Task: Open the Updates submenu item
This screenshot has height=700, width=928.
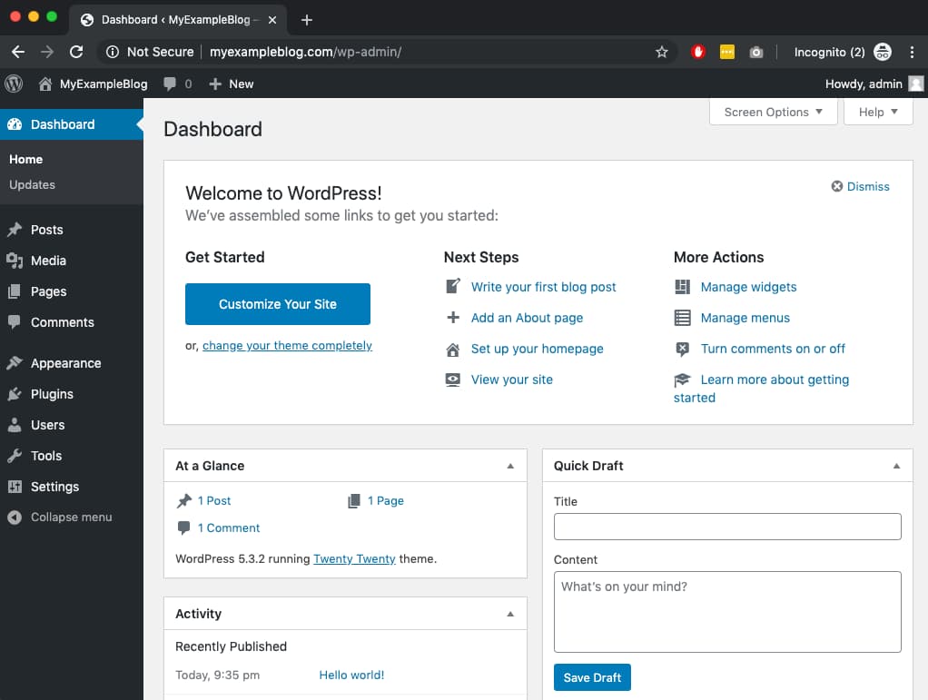Action: pyautogui.click(x=32, y=184)
